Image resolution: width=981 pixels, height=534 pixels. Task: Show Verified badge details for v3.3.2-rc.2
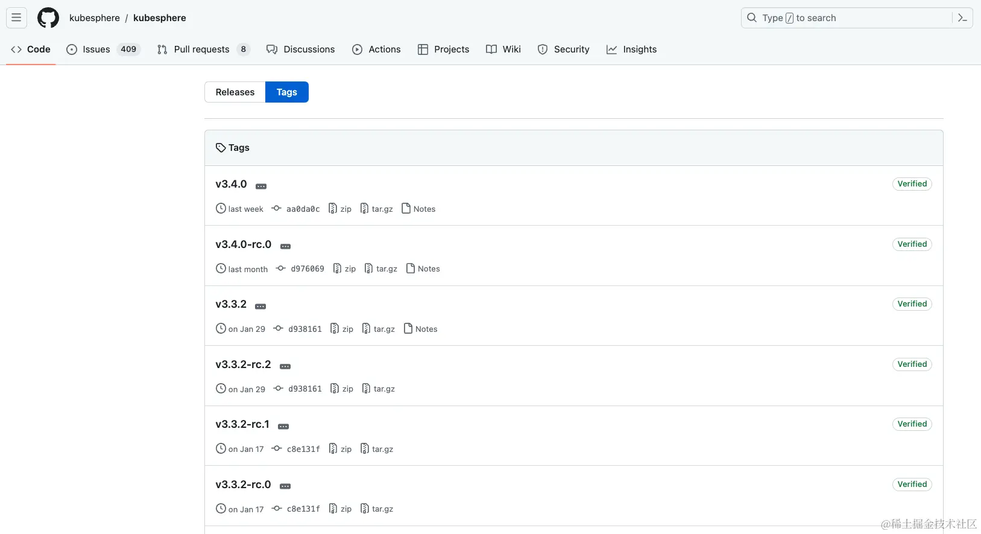(x=912, y=364)
